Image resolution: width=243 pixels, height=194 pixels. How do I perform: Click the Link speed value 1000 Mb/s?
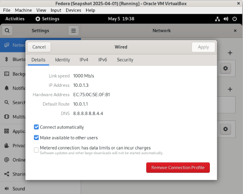pyautogui.click(x=83, y=76)
